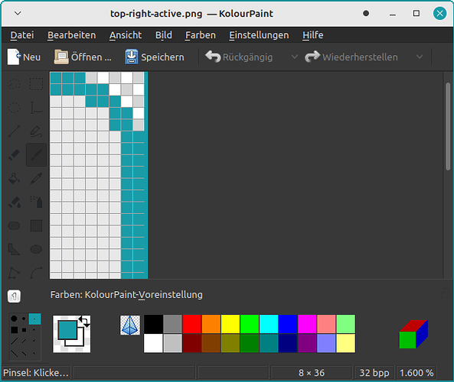Select the Spraycan tool
This screenshot has width=454, height=382.
click(x=36, y=202)
